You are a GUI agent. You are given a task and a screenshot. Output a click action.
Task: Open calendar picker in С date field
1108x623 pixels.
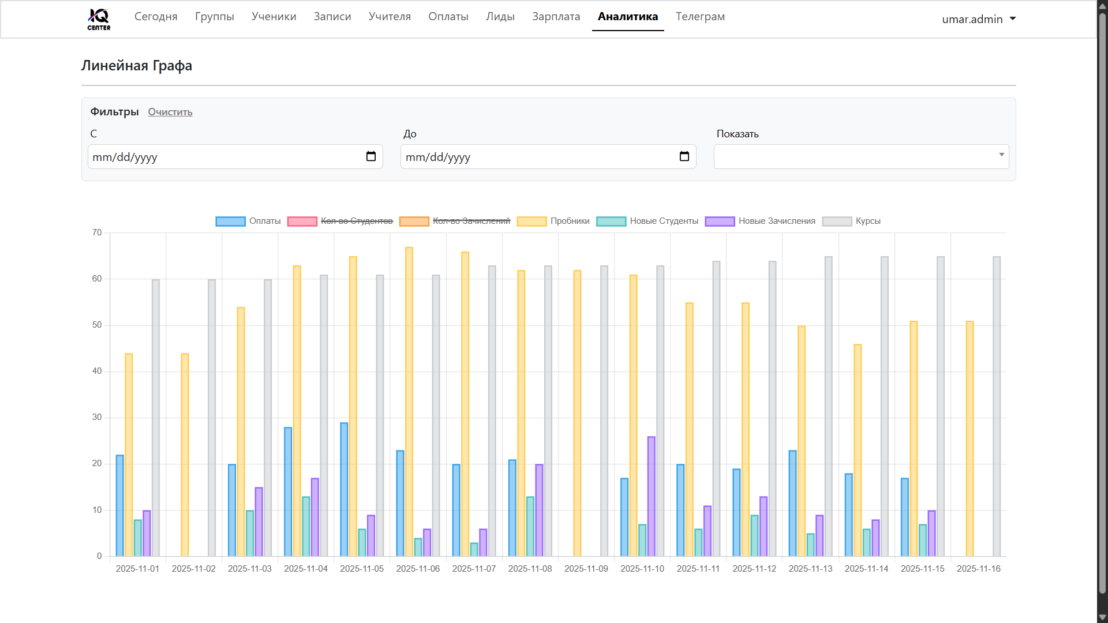(x=371, y=157)
